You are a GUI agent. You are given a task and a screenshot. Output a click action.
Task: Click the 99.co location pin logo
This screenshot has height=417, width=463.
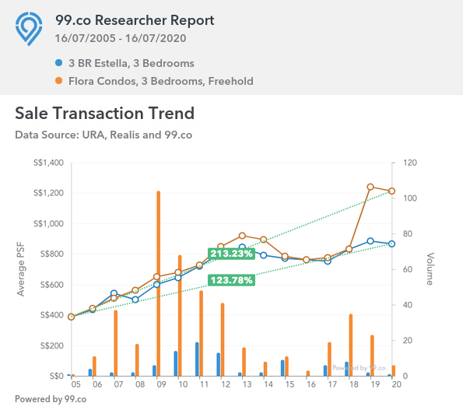pos(29,29)
